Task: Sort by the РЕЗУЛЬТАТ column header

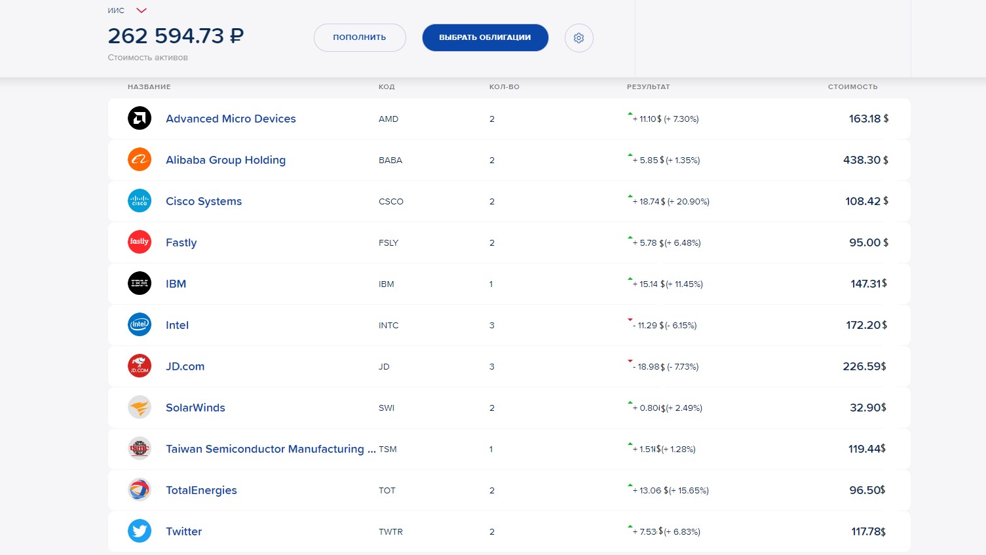Action: pyautogui.click(x=649, y=86)
